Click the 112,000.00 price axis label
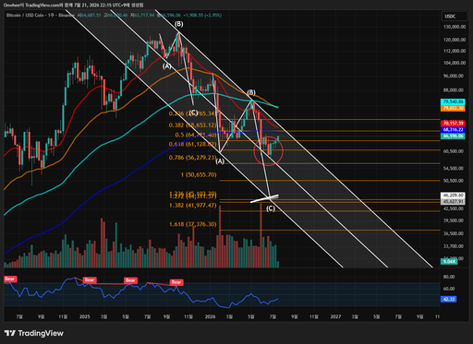The width and height of the screenshot is (473, 344). 455,51
